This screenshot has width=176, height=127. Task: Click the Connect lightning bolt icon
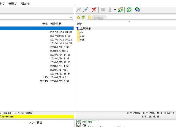[x=79, y=10]
